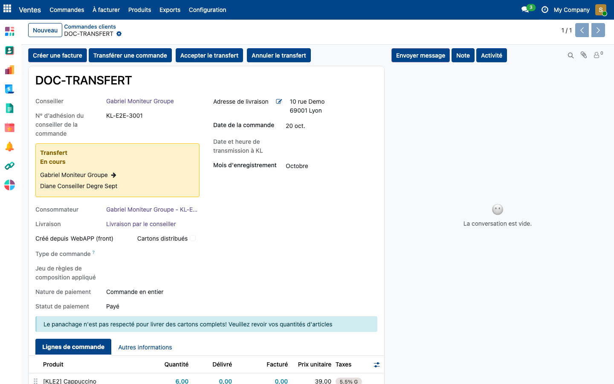
Task: Go to the previous record with the left arrow
Action: click(x=582, y=30)
